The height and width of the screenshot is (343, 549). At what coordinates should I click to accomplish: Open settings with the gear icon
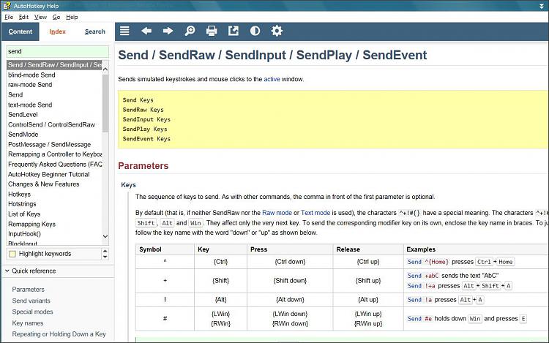coord(277,31)
